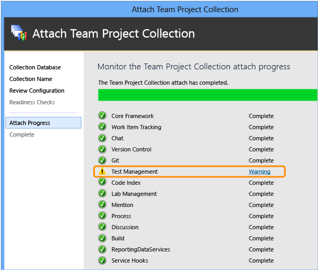Screen dimensions: 318x270
Task: Select the Readiness Checks step
Action: coord(32,102)
